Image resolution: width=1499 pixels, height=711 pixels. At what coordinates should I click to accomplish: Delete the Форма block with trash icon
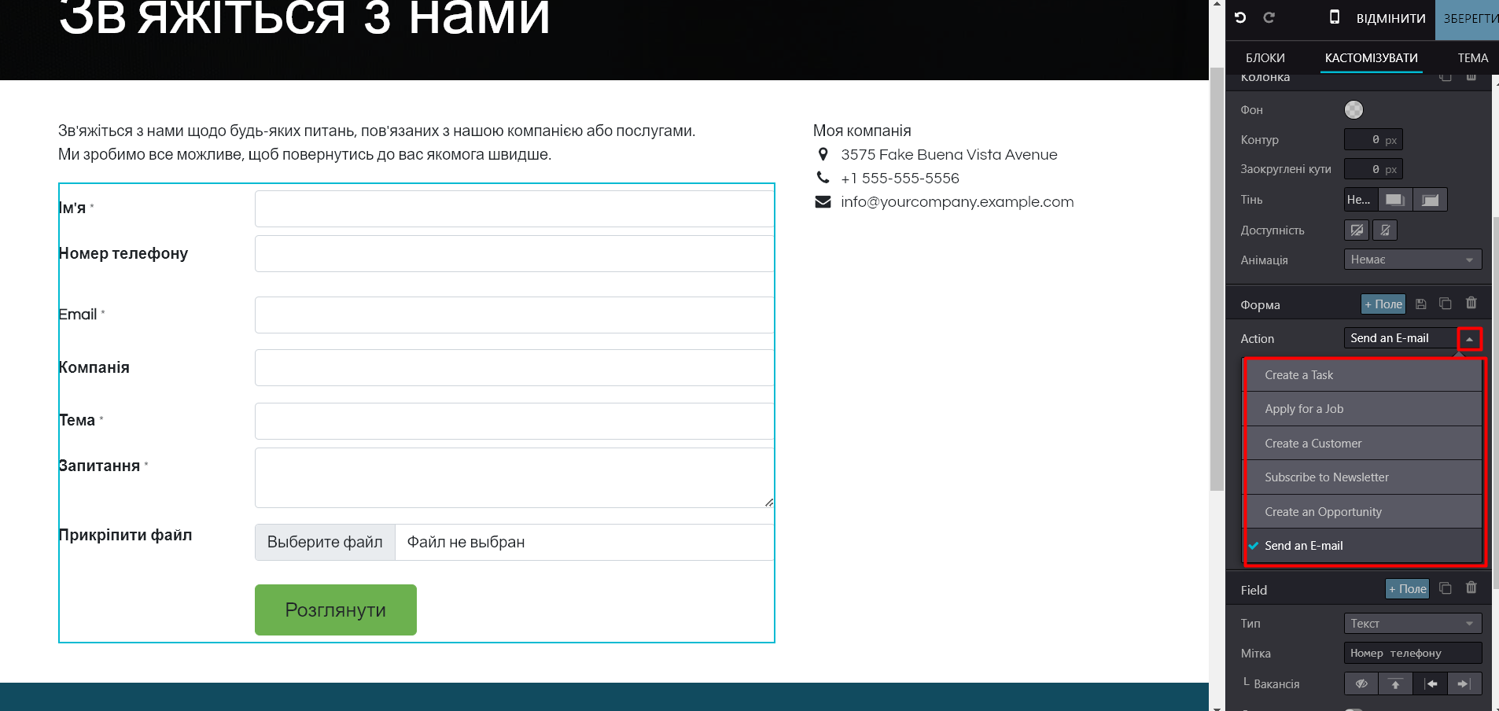(1471, 304)
